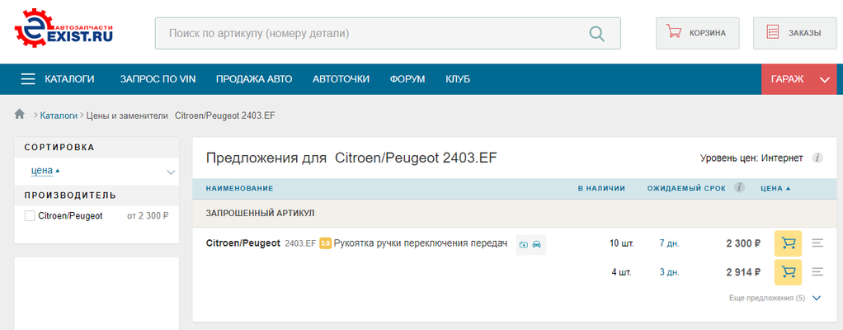Open the Exist.ru logo homepage
843x330 pixels.
click(64, 33)
